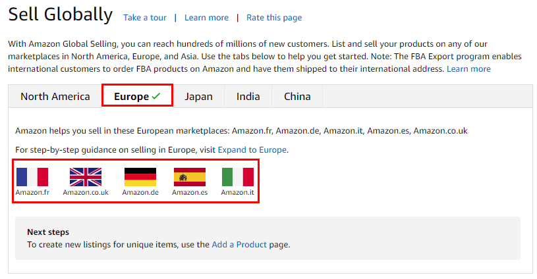The width and height of the screenshot is (537, 279).
Task: Click the Rate this page link
Action: [274, 17]
